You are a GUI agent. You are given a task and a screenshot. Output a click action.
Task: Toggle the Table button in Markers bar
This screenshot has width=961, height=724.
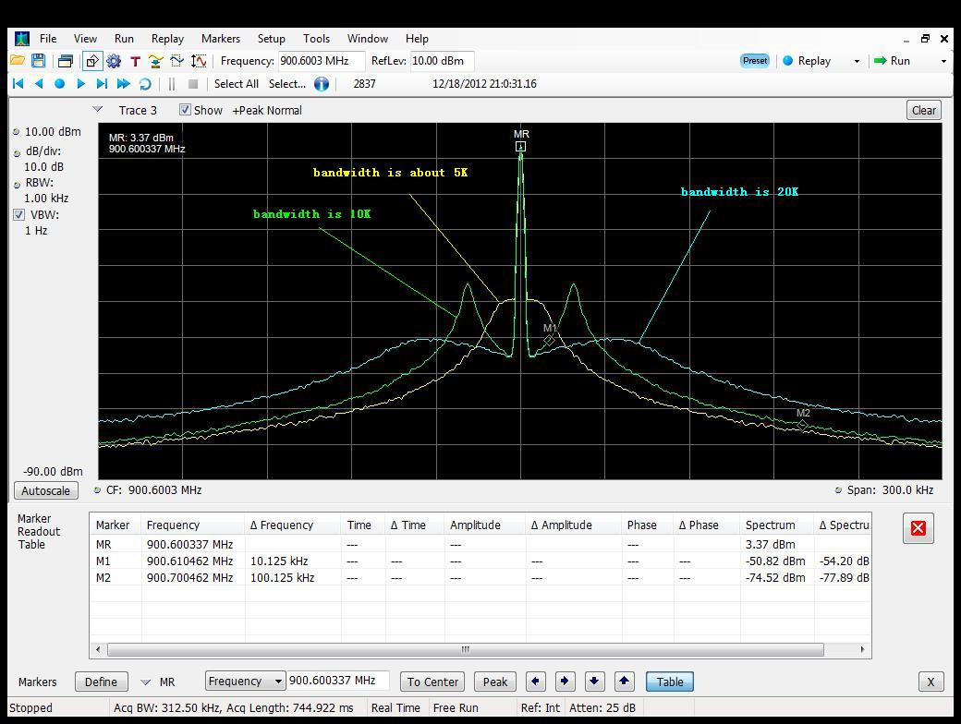point(669,682)
